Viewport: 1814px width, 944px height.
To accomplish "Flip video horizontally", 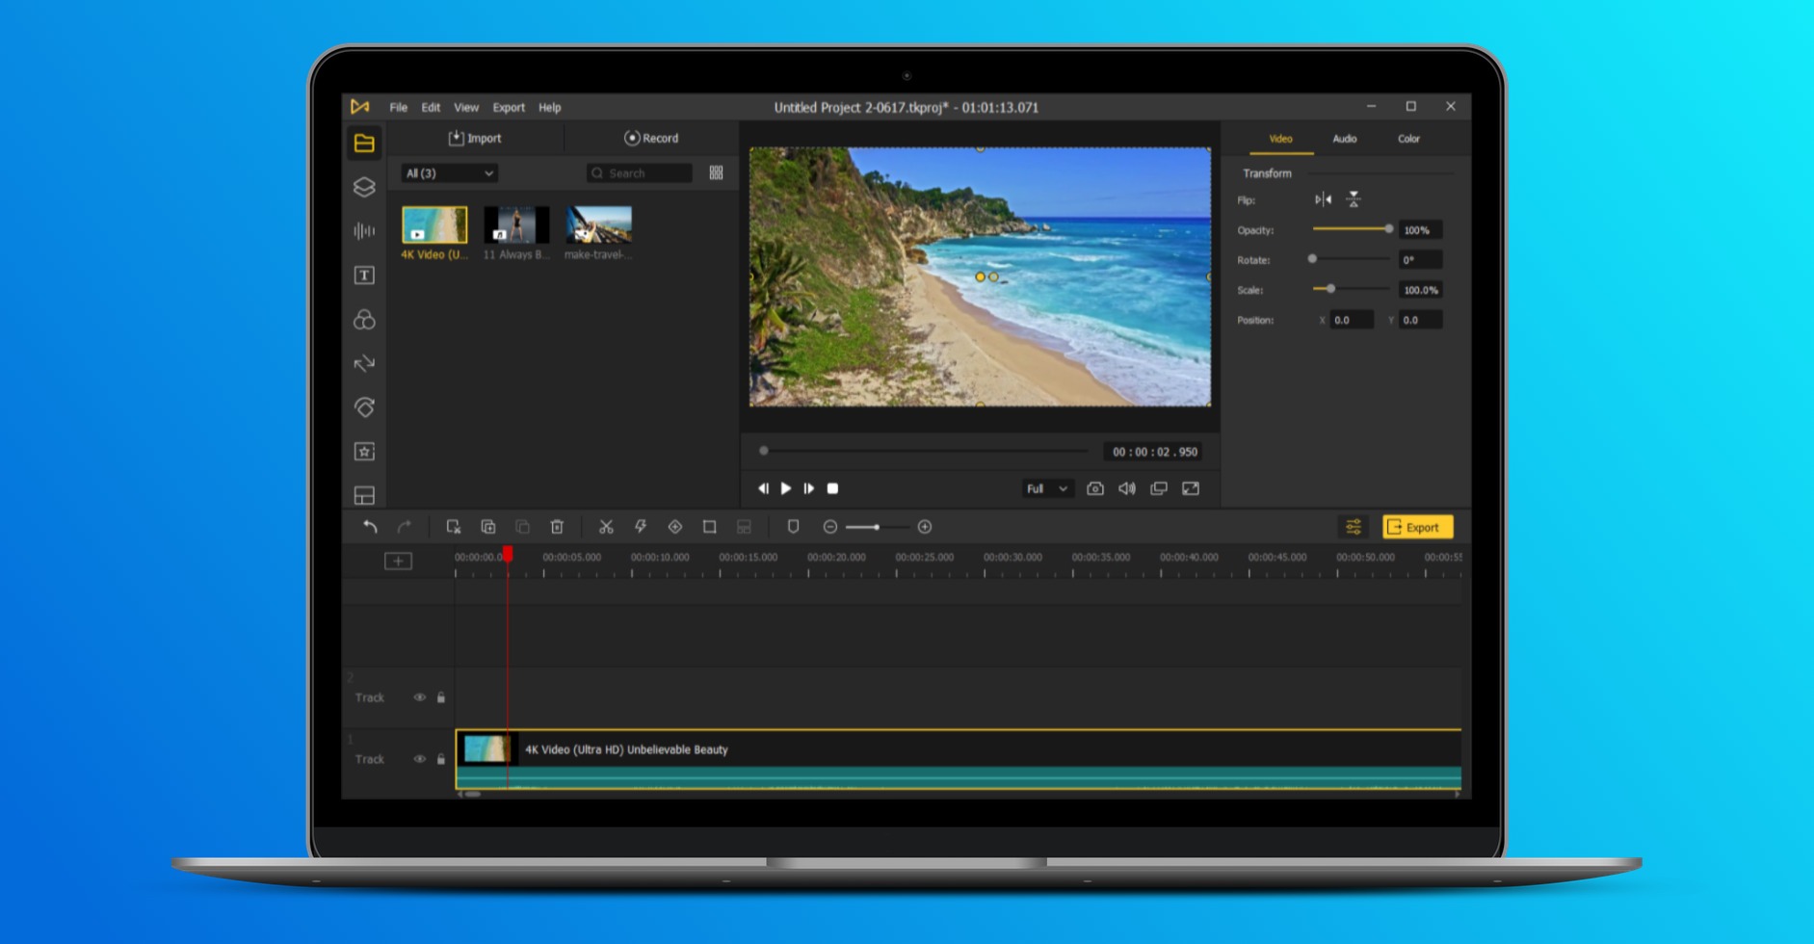I will click(x=1323, y=199).
